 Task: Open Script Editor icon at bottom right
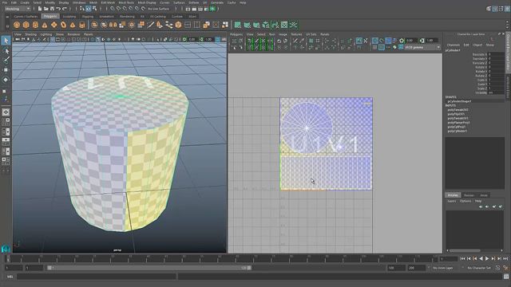[x=505, y=277]
